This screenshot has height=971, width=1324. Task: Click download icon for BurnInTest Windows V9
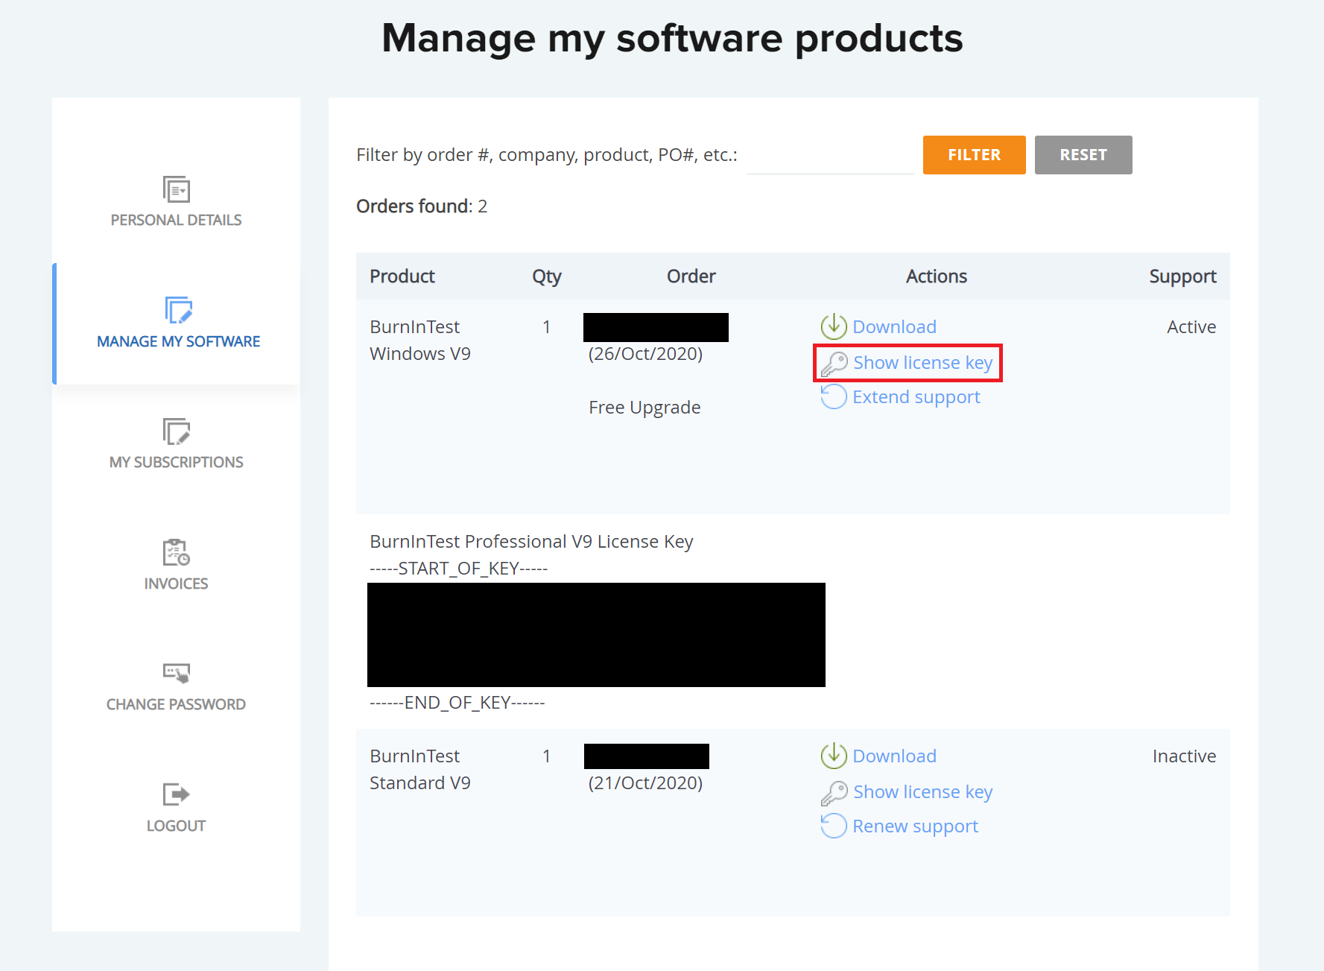click(834, 326)
